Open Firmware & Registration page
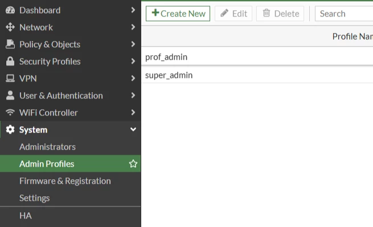 (71, 181)
